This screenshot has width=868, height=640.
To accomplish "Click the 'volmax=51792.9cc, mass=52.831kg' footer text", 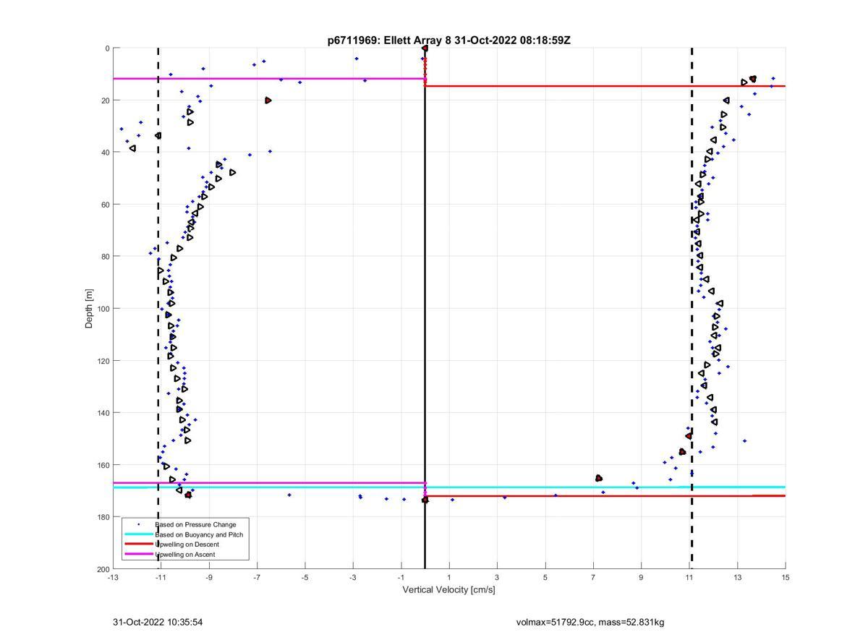I will 590,622.
